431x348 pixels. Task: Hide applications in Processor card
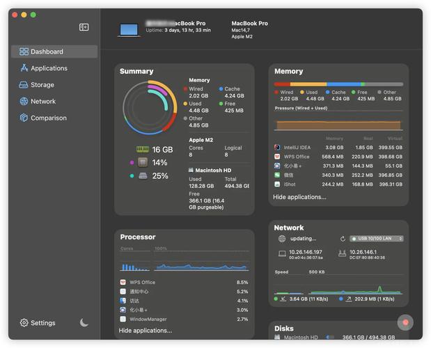coord(146,331)
